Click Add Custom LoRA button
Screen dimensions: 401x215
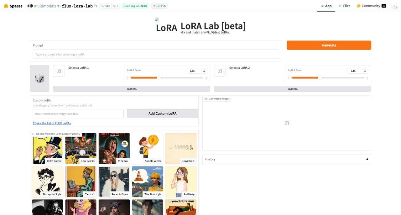[x=162, y=114]
